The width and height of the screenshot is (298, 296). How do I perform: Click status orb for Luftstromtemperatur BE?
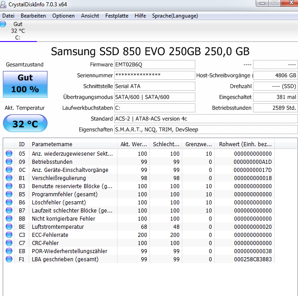click(x=9, y=227)
